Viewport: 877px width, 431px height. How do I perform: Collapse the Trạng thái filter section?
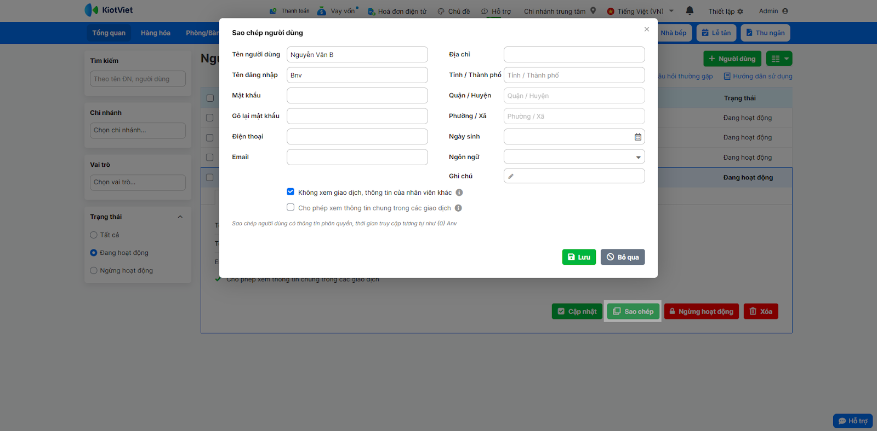click(x=180, y=217)
